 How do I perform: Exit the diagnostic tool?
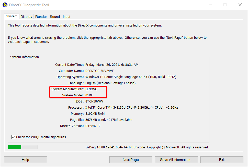coord(222,160)
